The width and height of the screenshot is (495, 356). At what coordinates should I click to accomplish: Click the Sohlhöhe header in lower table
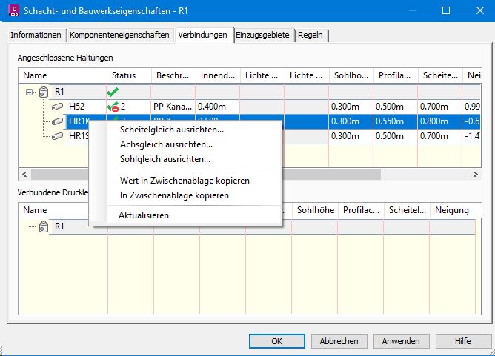click(x=316, y=210)
